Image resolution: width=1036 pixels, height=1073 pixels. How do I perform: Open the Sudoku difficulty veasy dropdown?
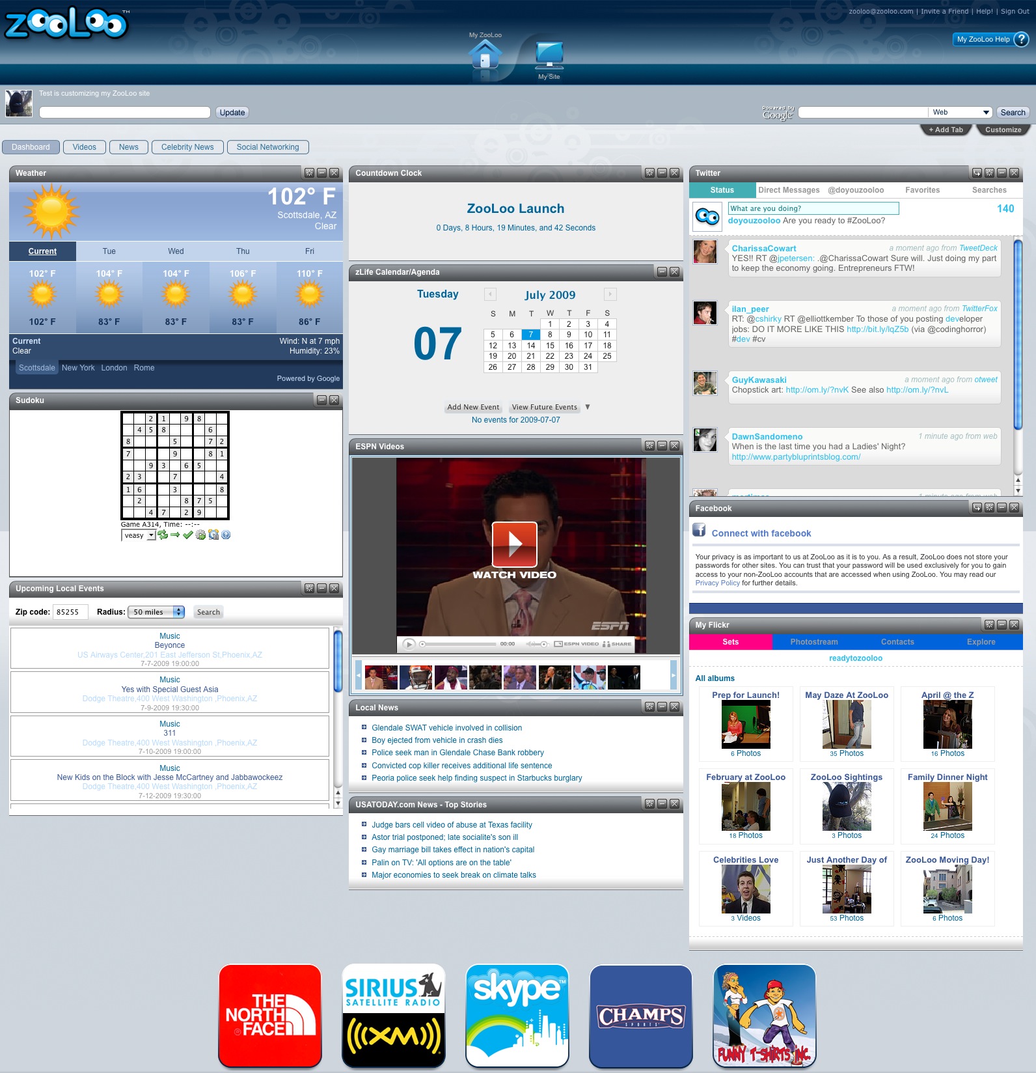(139, 535)
